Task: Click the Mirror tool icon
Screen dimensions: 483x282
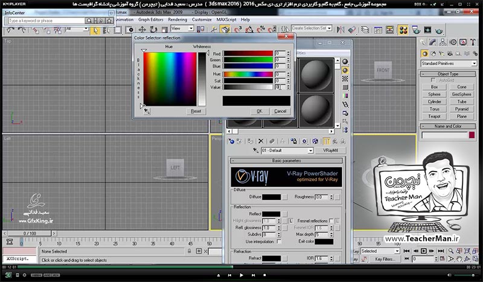Action: point(341,30)
